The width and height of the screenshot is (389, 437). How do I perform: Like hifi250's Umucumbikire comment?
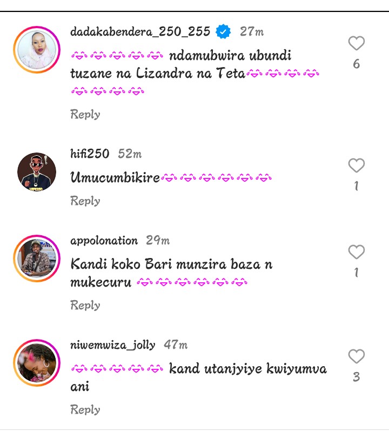pyautogui.click(x=356, y=165)
